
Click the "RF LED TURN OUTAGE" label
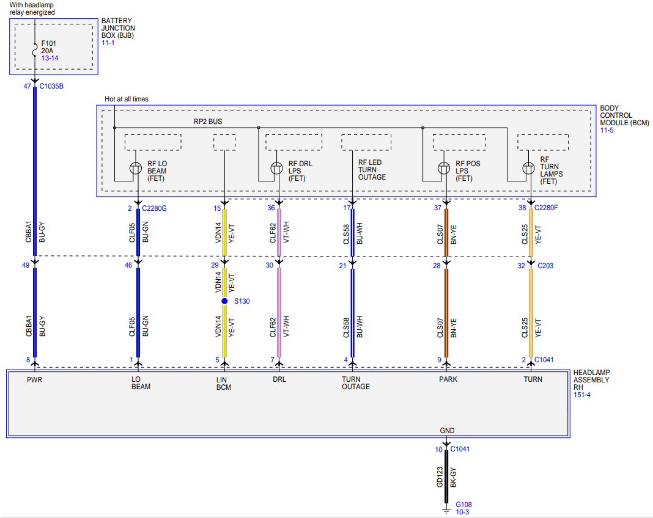pos(372,170)
